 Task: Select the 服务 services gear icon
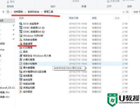21,52
